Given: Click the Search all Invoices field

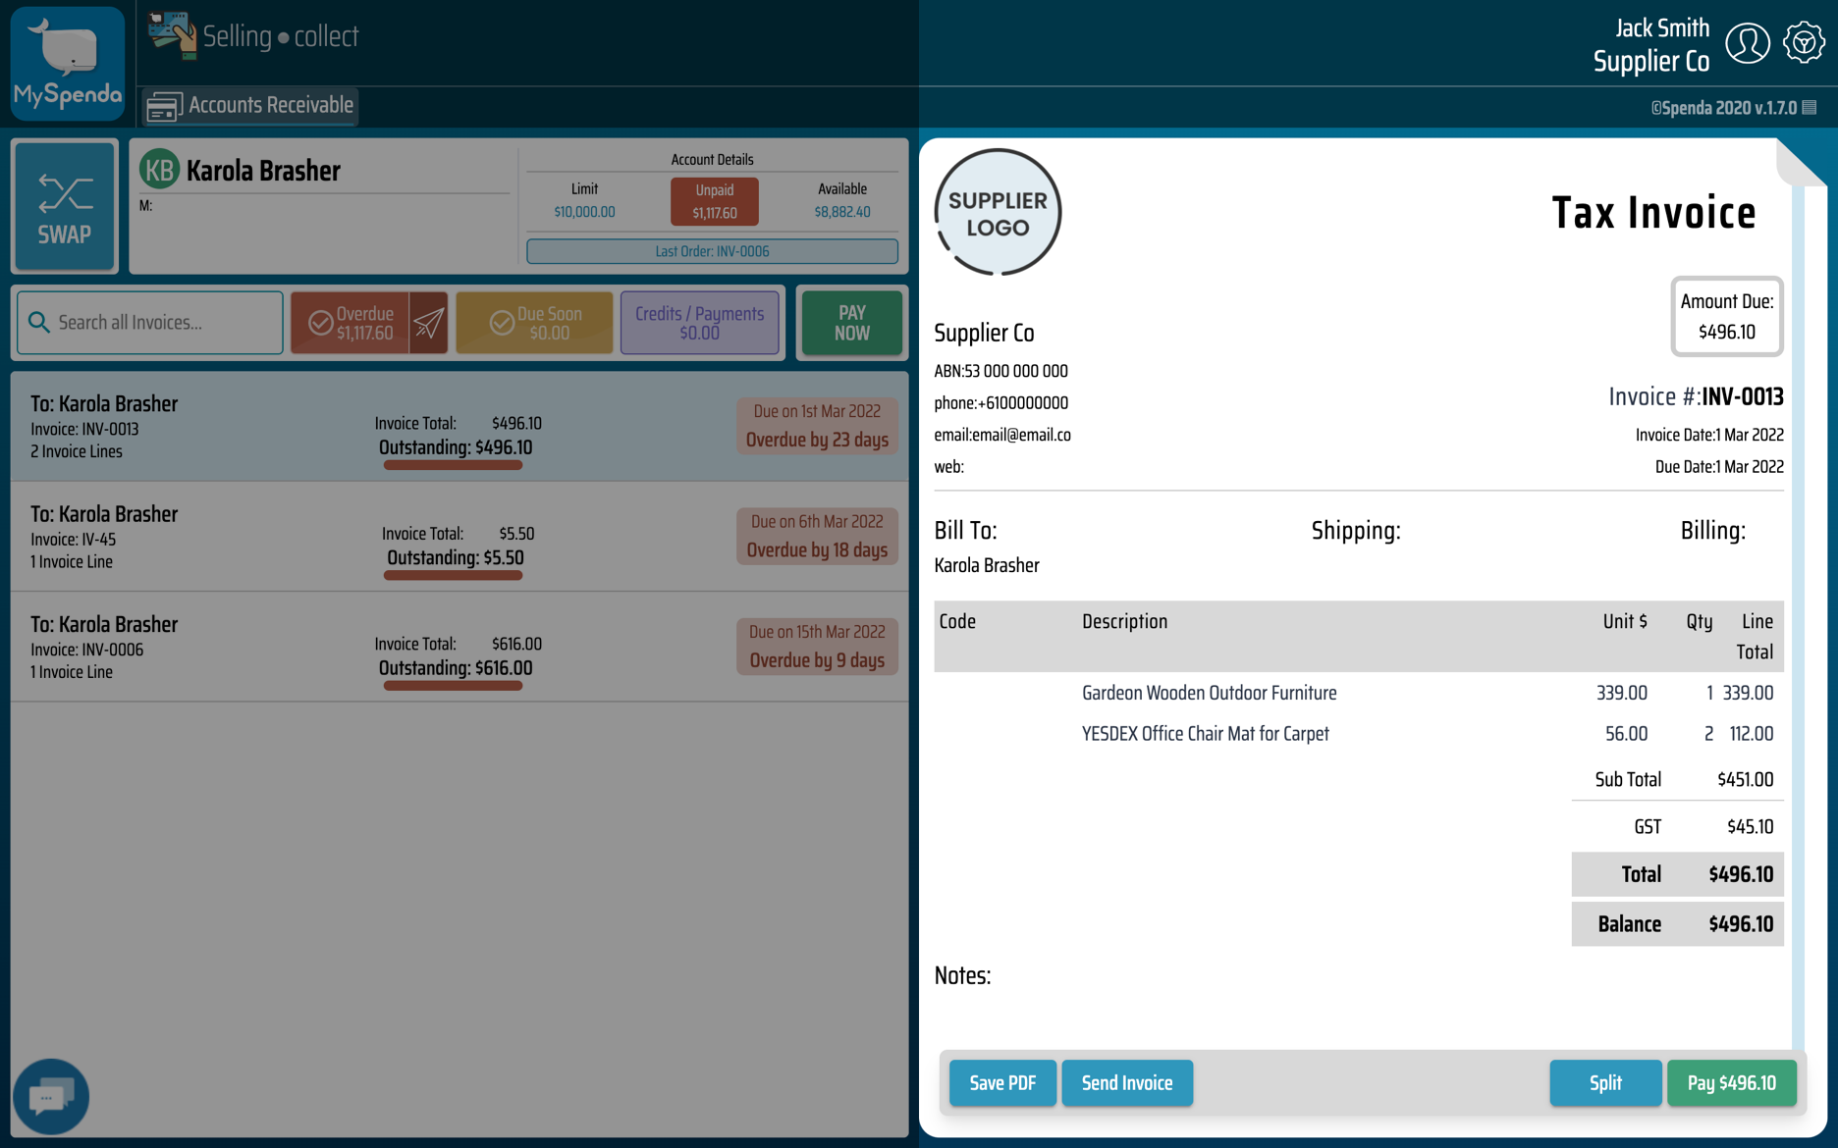Looking at the screenshot, I should [150, 322].
